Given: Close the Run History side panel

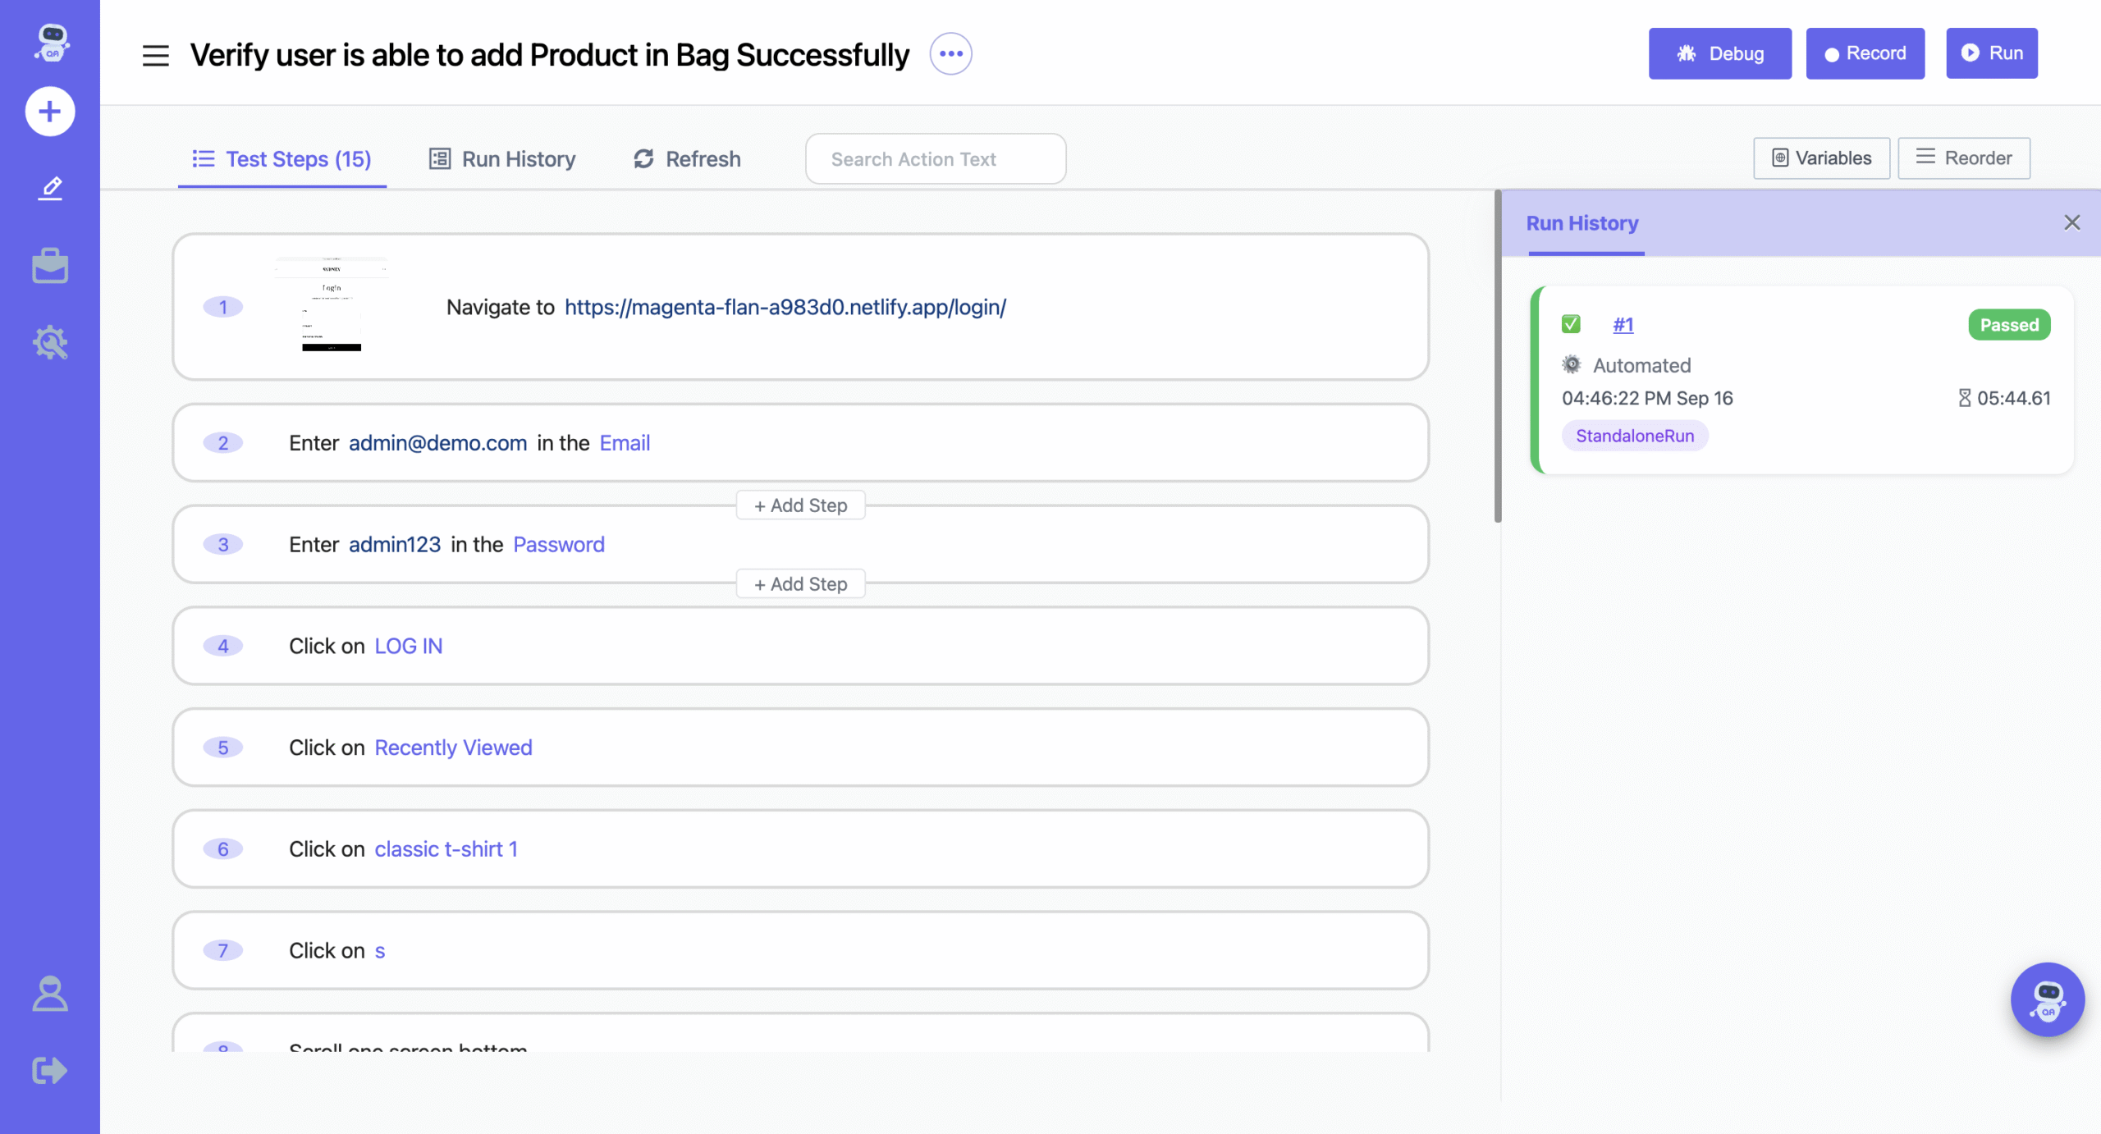Looking at the screenshot, I should pos(2071,223).
